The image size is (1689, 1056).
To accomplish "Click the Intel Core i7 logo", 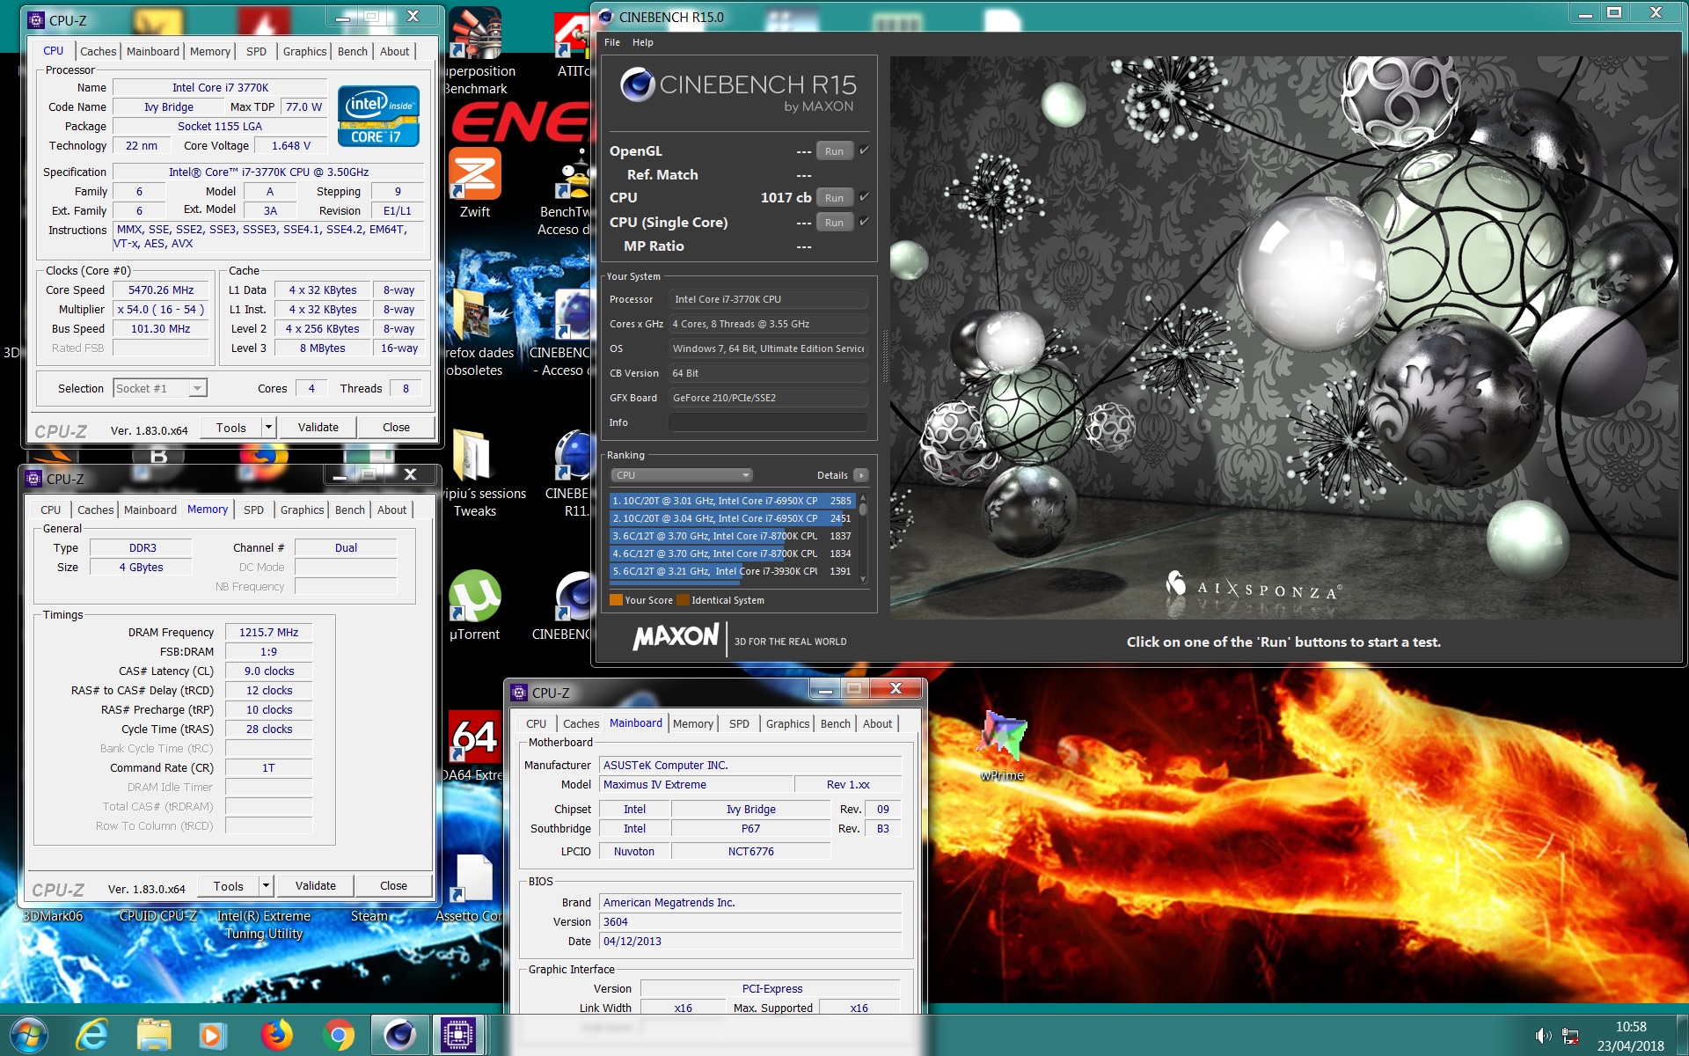I will (x=378, y=116).
